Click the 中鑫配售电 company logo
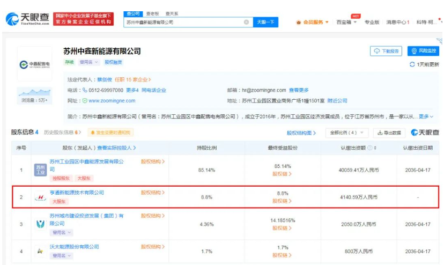Screen dimensions: 444x265 tap(34, 64)
